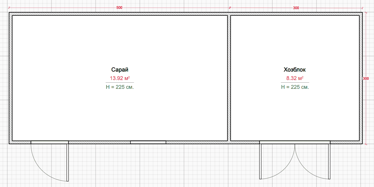Image resolution: width=374 pixels, height=187 pixels.
Task: Select the partition wall between Сарай and Хозблок
Action: 229,78
